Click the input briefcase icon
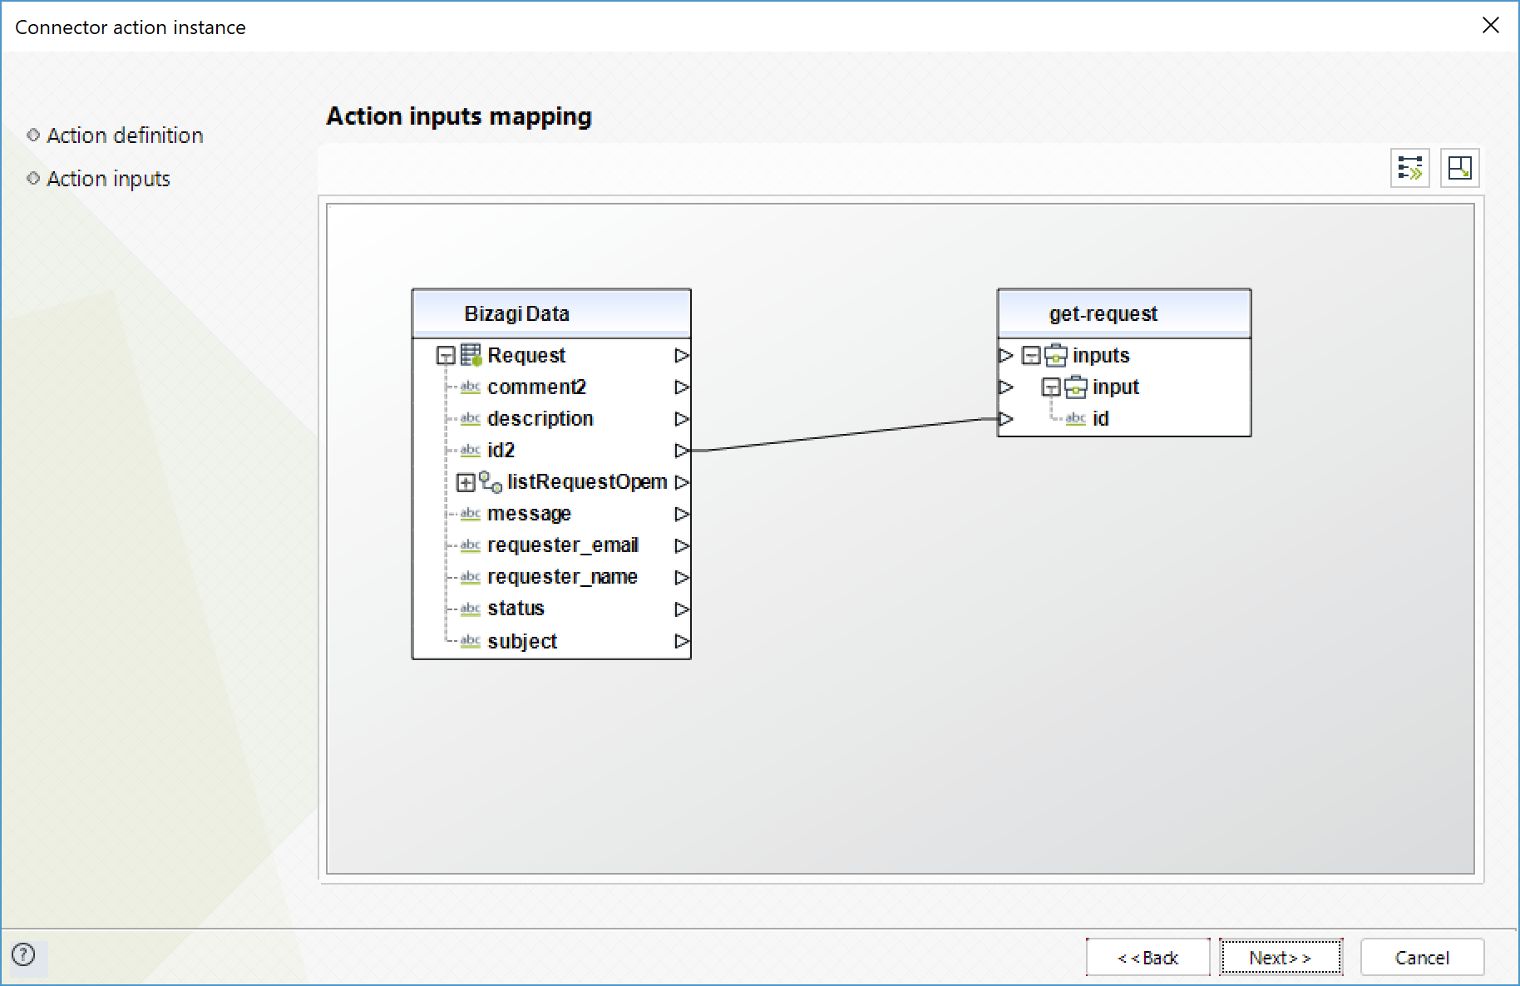Viewport: 1520px width, 986px height. (1076, 387)
